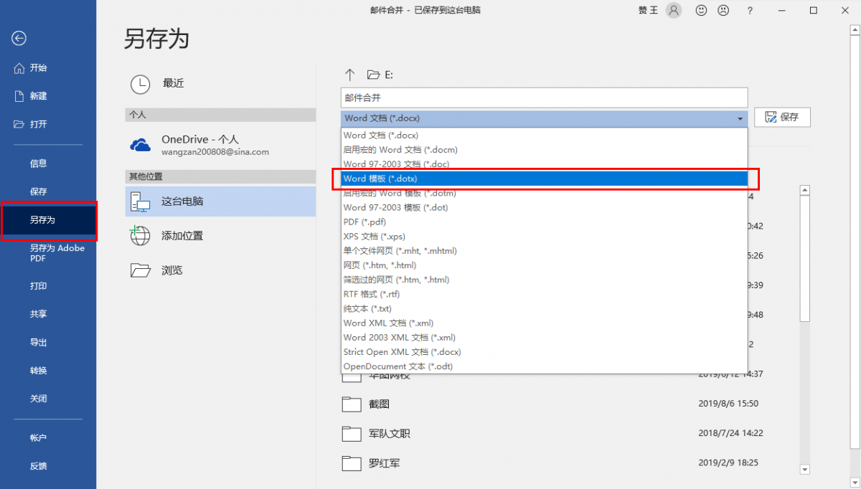Click the file list scroll down arrow

[805, 470]
